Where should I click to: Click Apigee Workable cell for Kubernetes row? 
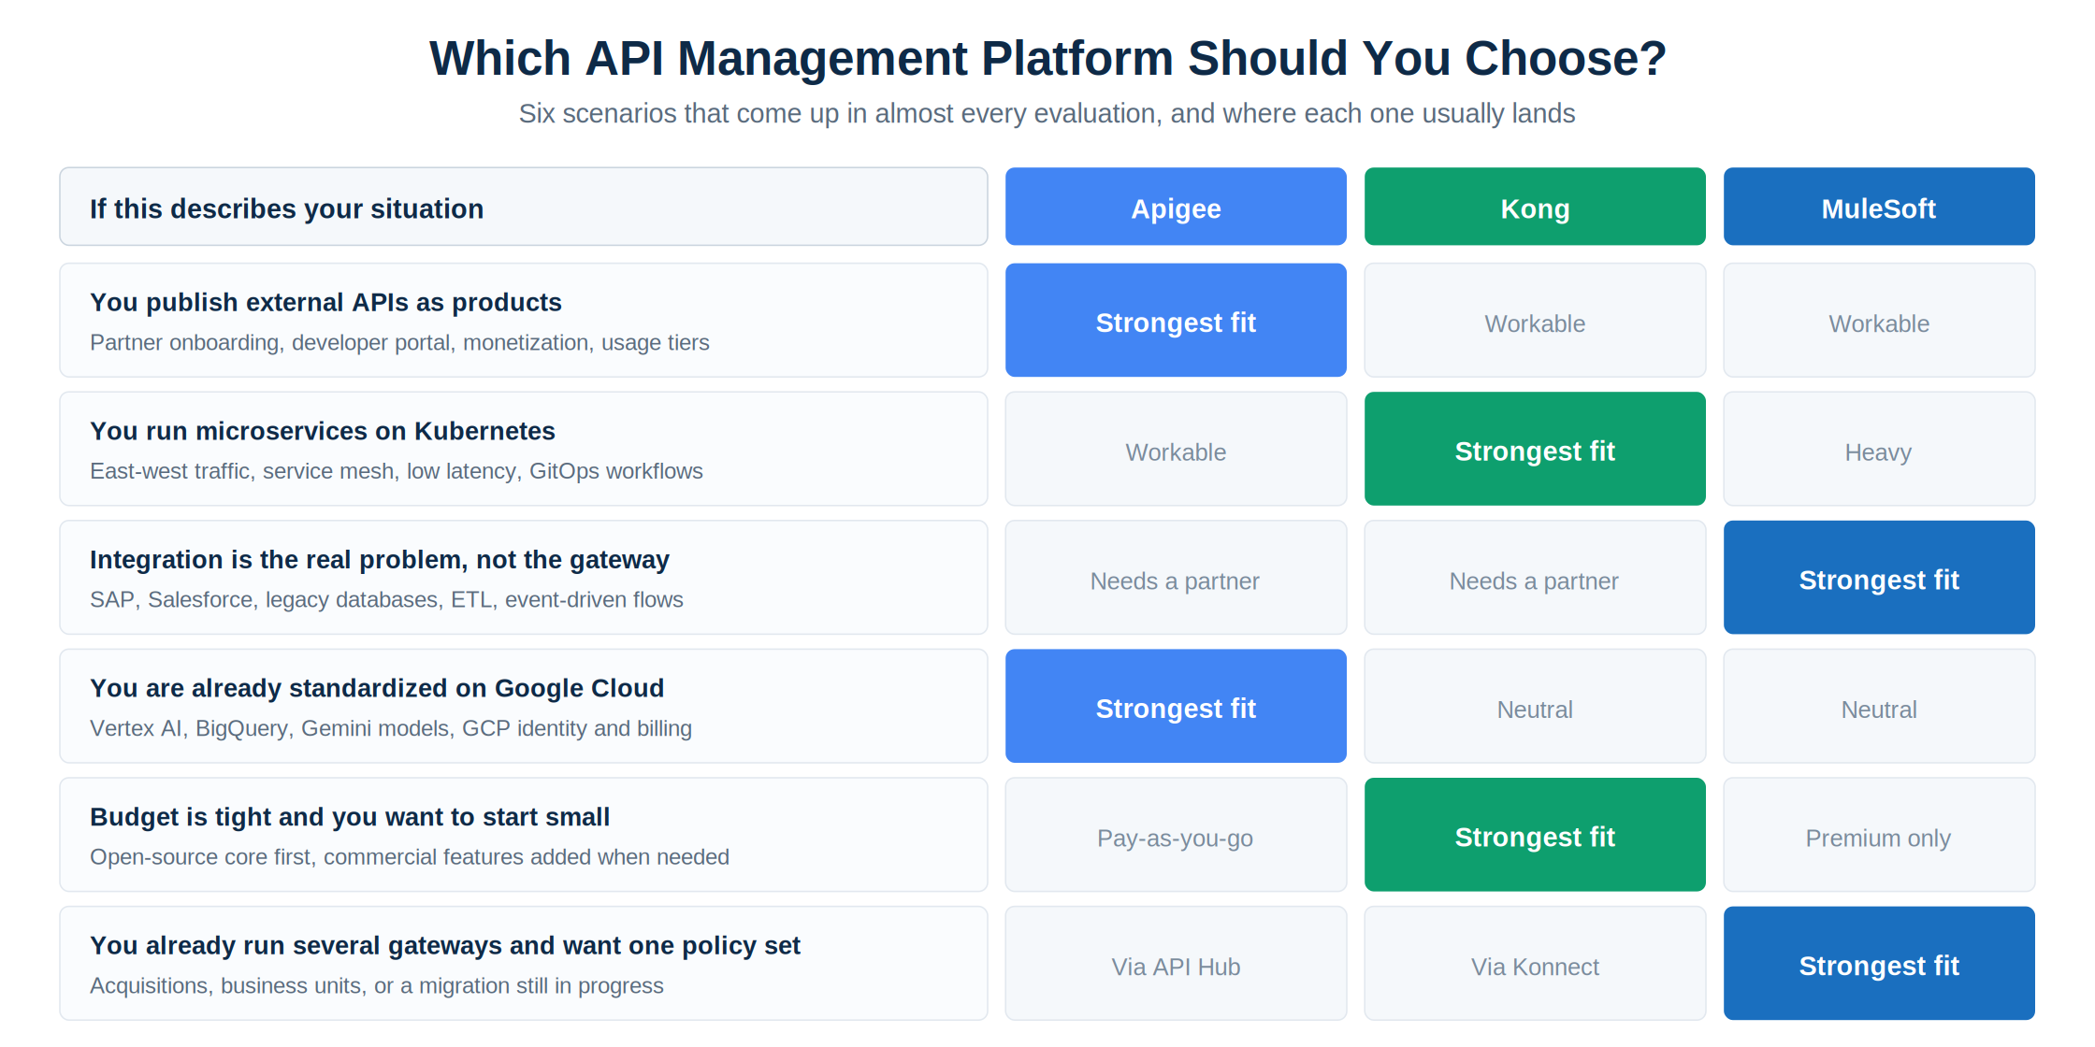pos(1176,449)
